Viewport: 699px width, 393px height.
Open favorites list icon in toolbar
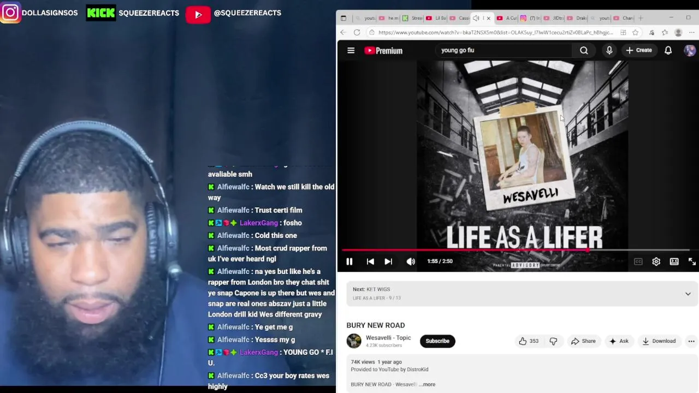coord(665,32)
